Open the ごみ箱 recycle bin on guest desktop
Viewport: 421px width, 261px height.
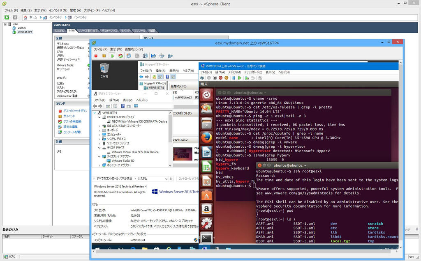(104, 70)
